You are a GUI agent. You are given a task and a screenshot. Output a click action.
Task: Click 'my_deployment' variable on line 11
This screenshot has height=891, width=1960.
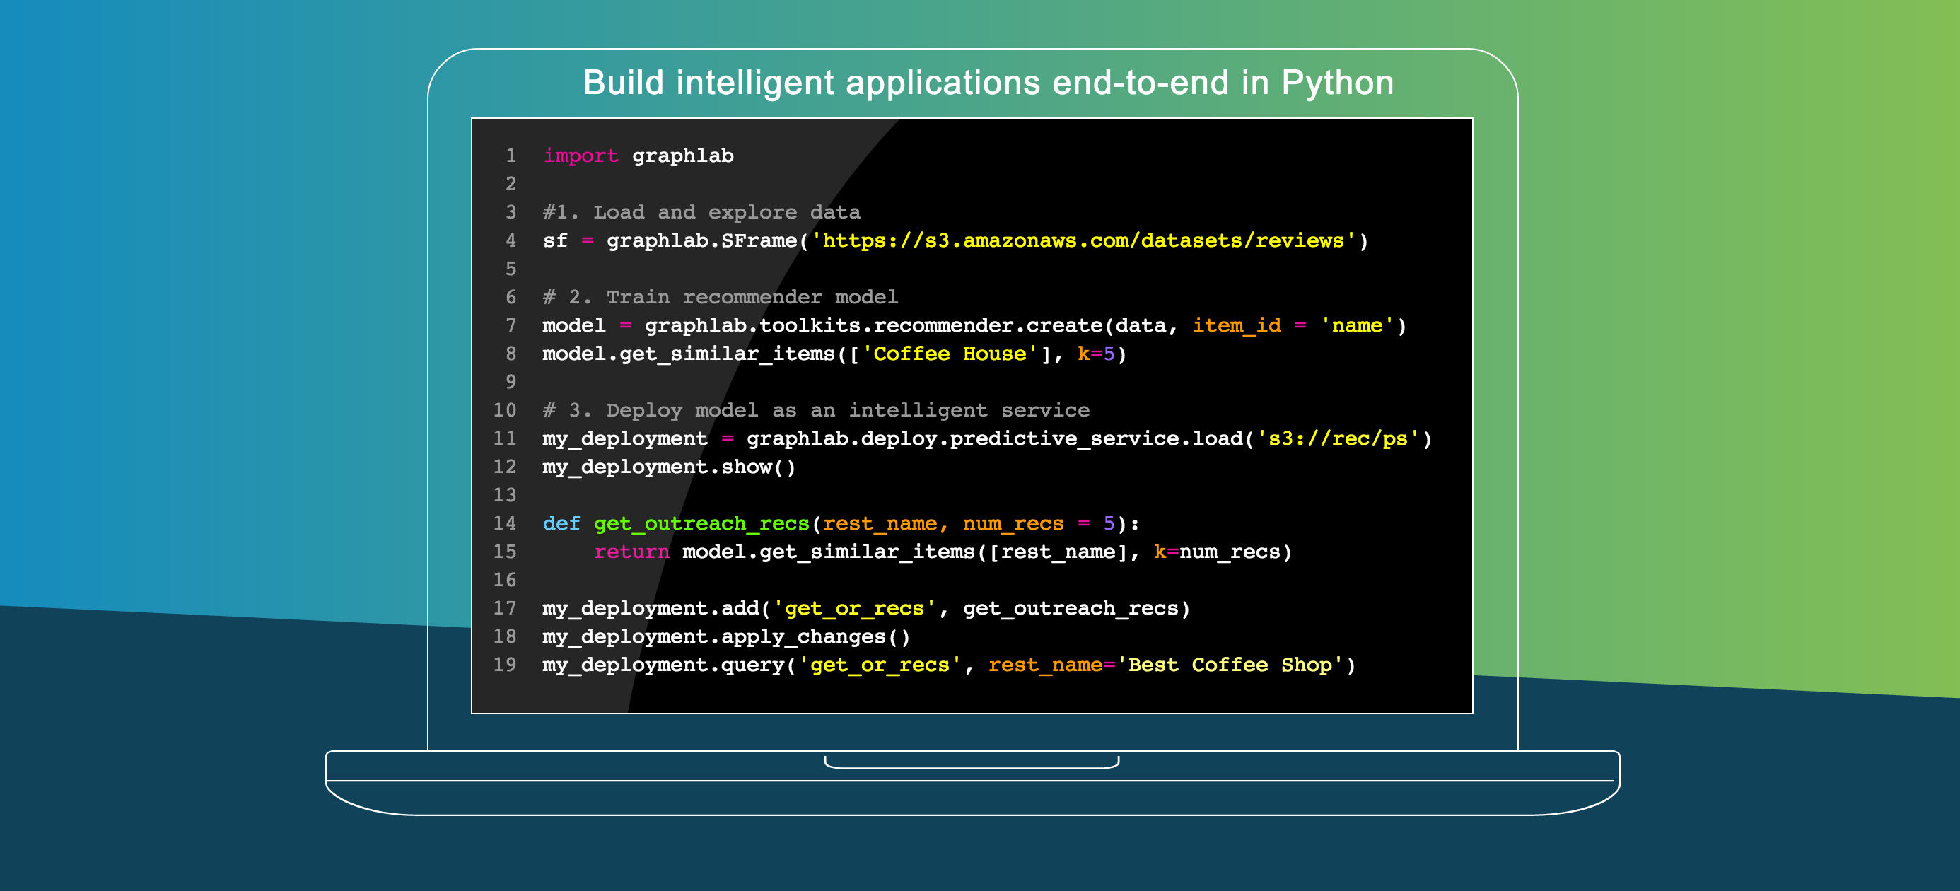[x=624, y=439]
